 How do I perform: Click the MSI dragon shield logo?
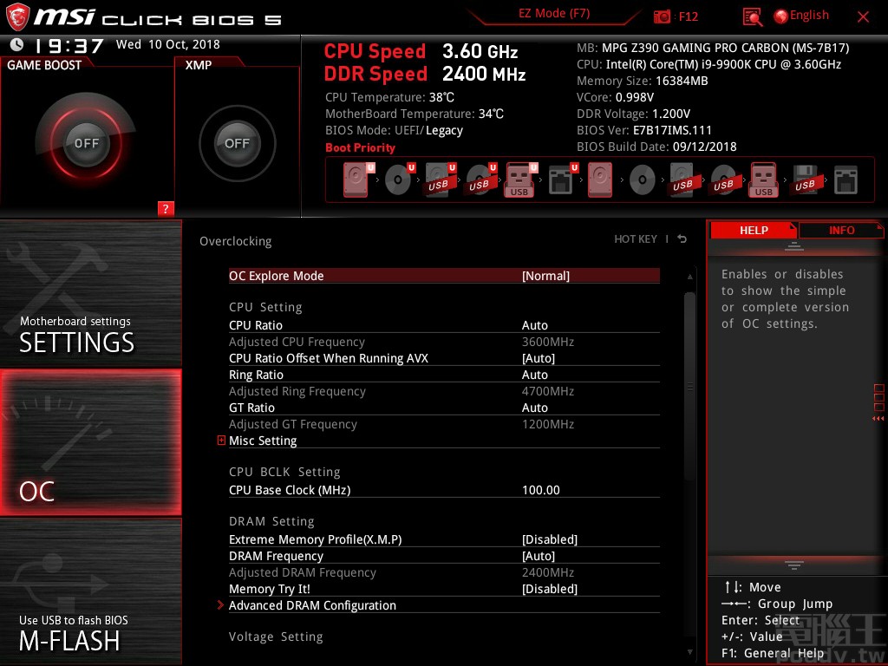tap(17, 16)
